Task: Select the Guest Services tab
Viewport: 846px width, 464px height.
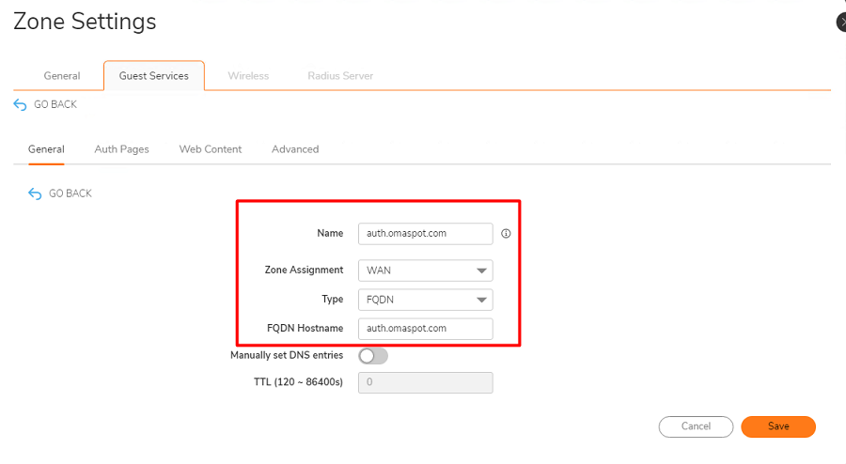Action: click(x=153, y=76)
